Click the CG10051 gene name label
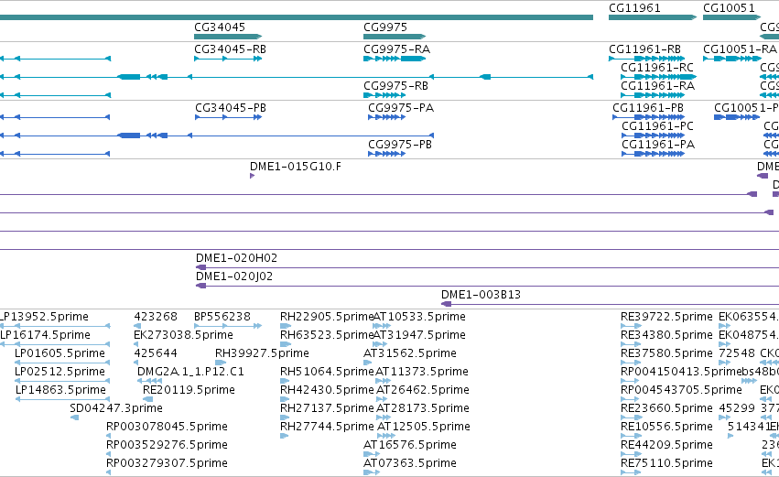The width and height of the screenshot is (779, 477). [729, 8]
